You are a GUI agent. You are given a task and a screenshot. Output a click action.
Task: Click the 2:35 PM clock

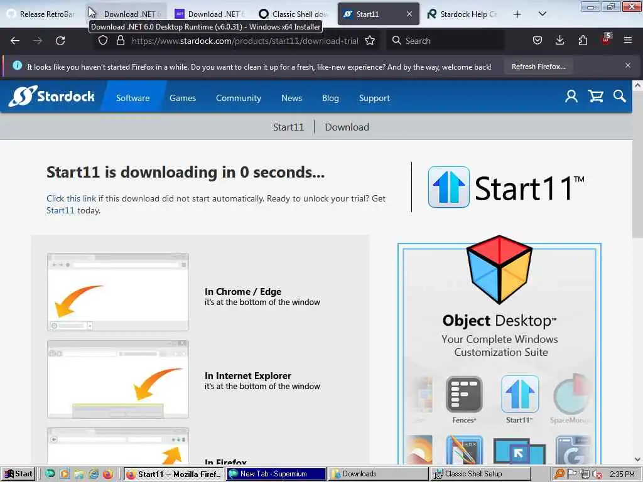pos(622,474)
